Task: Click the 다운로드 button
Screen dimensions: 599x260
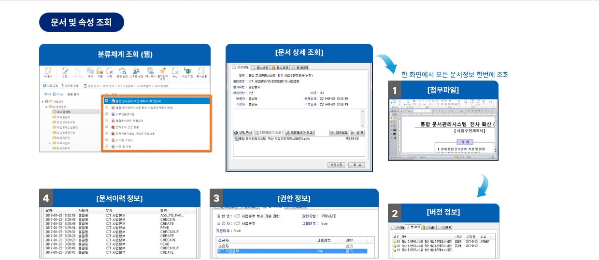Action: pos(339,132)
